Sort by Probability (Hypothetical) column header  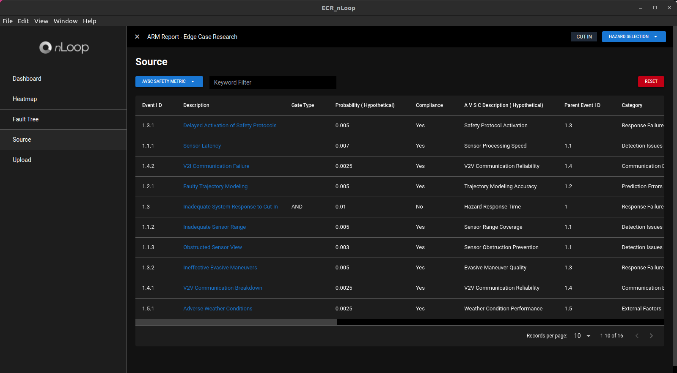coord(365,105)
